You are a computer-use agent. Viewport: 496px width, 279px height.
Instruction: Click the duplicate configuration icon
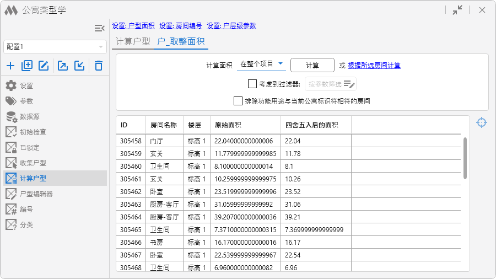(27, 66)
